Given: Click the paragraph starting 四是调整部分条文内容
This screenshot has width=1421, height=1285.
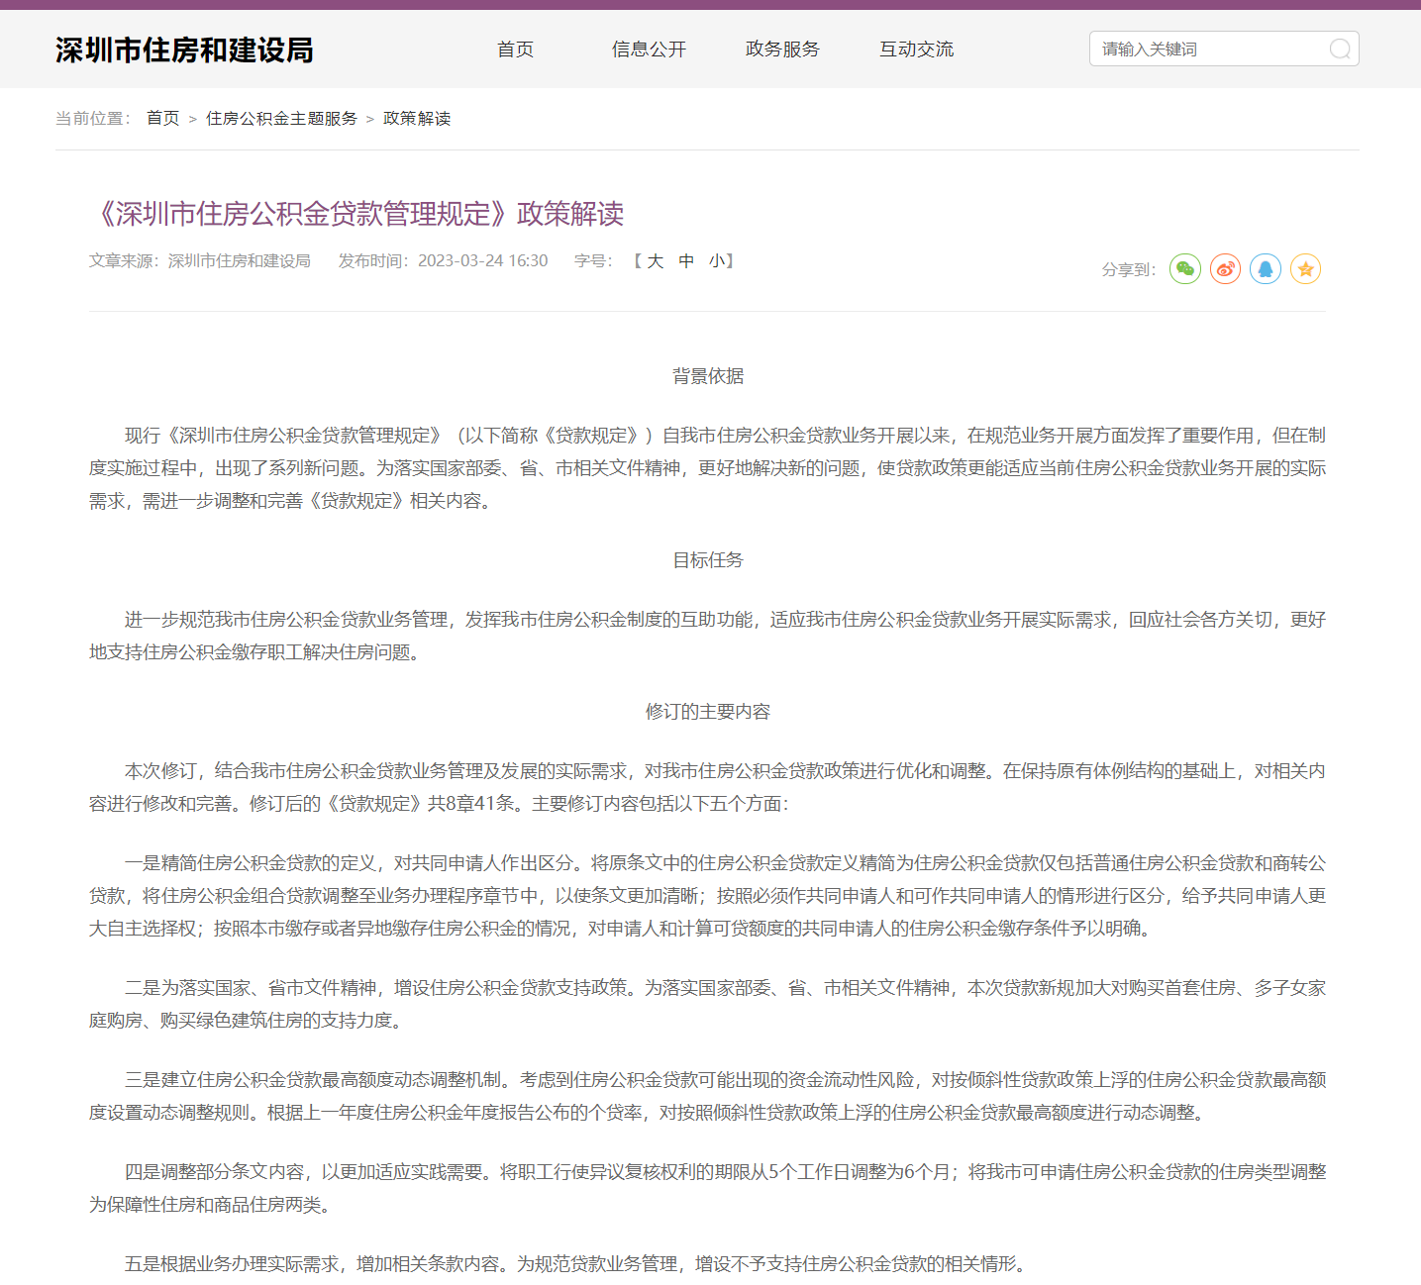Looking at the screenshot, I should [x=708, y=1188].
